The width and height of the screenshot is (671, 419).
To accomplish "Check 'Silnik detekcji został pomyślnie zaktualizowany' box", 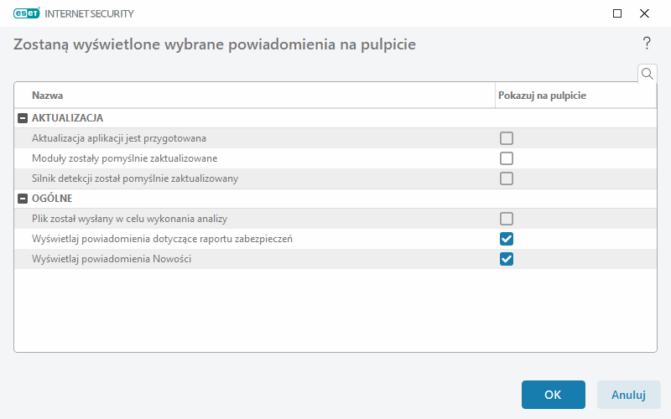I will click(507, 178).
